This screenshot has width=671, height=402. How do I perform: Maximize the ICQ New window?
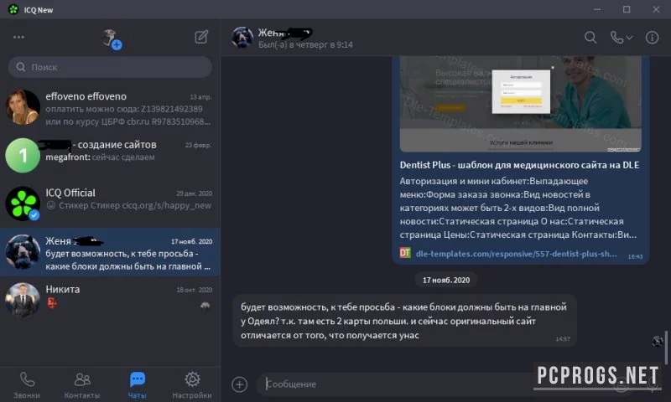pos(627,9)
